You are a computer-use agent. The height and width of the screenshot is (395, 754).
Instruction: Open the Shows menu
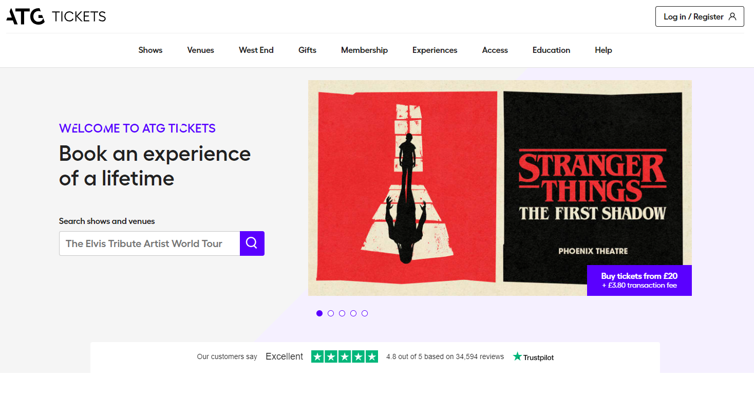tap(150, 50)
